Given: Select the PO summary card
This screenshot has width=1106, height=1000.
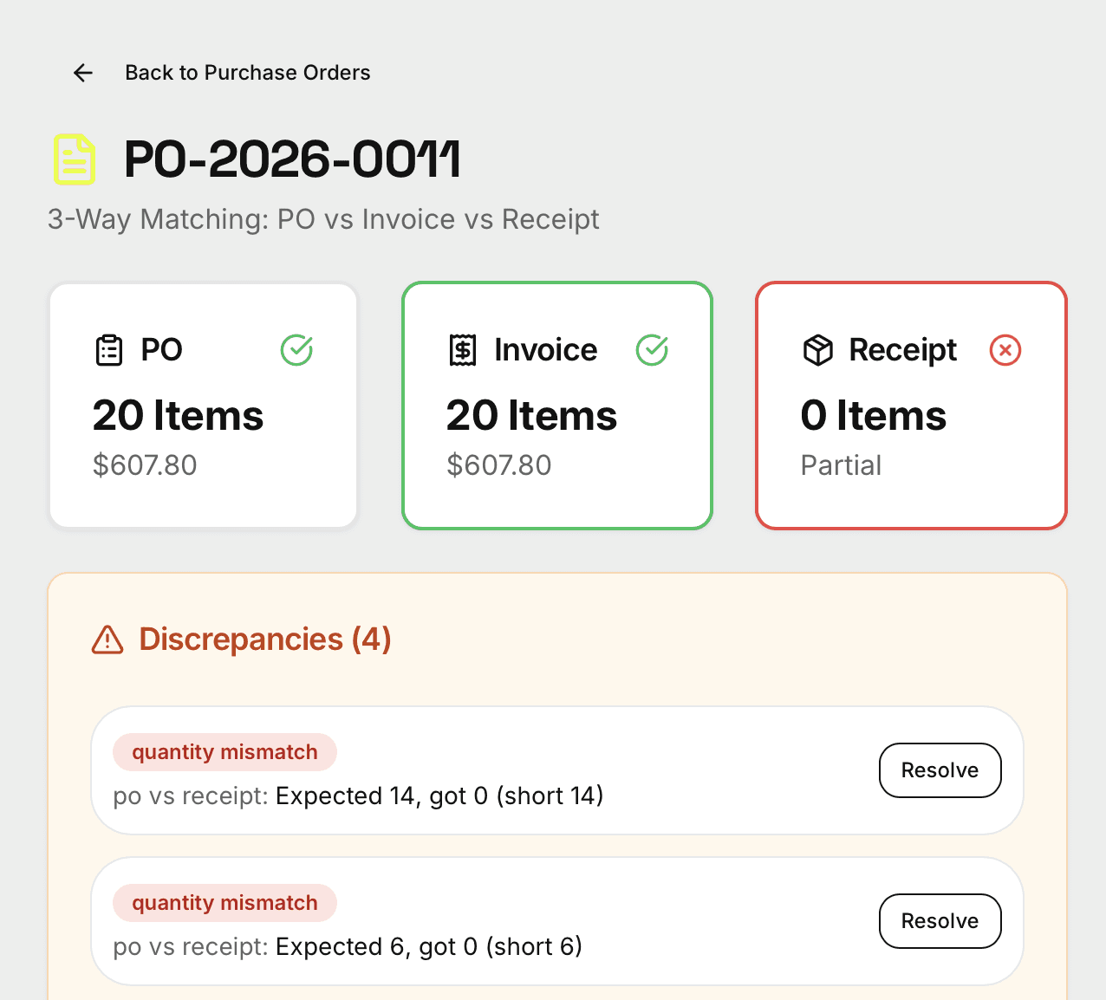Looking at the screenshot, I should point(203,405).
